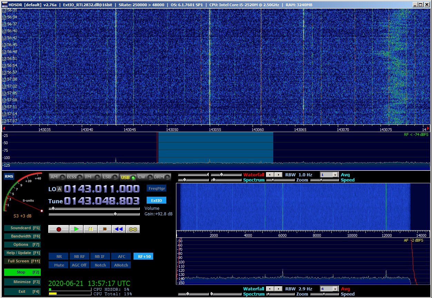432x298 pixels.
Task: Click the RBW increase arrow in the upper Waterfall row
Action: (278, 175)
